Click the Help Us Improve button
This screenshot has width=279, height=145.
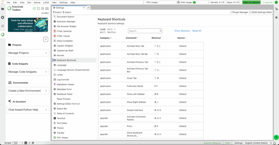pos(251,2)
